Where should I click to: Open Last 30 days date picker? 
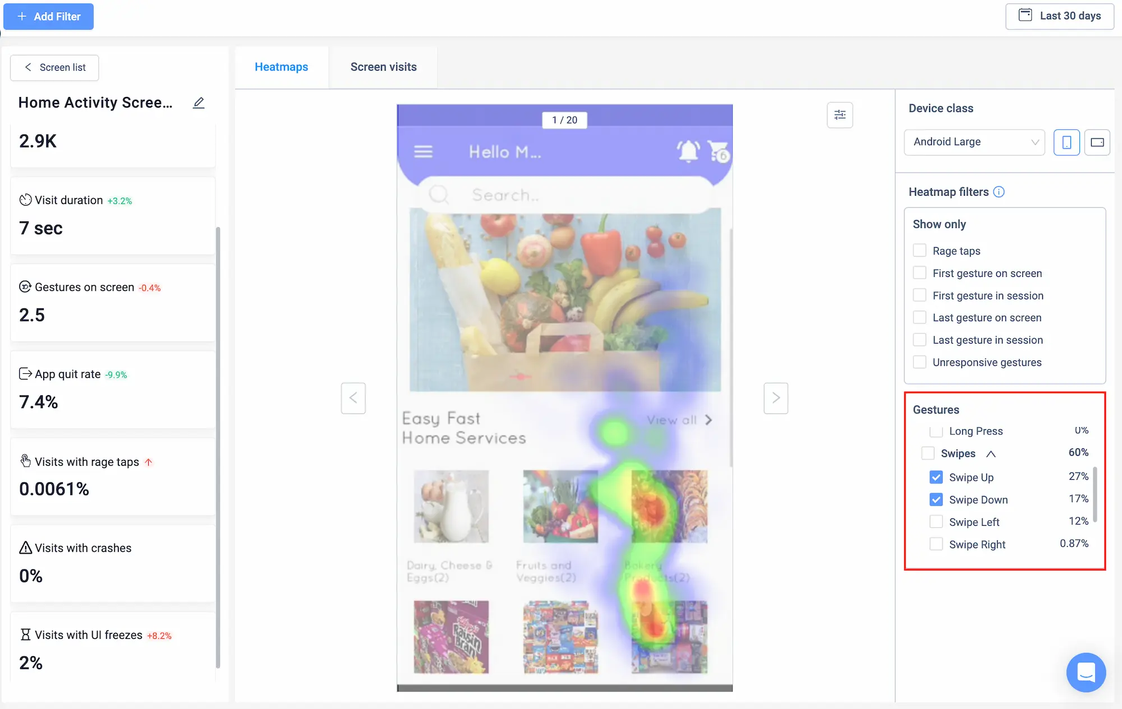click(x=1059, y=16)
